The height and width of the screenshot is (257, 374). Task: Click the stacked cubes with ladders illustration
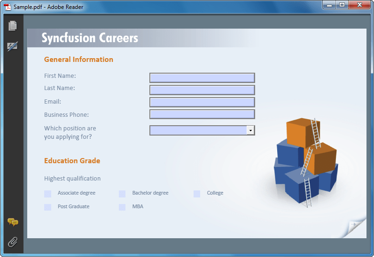tap(306, 162)
